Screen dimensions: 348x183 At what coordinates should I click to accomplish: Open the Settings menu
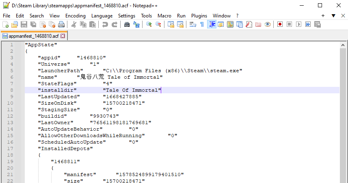pos(127,16)
